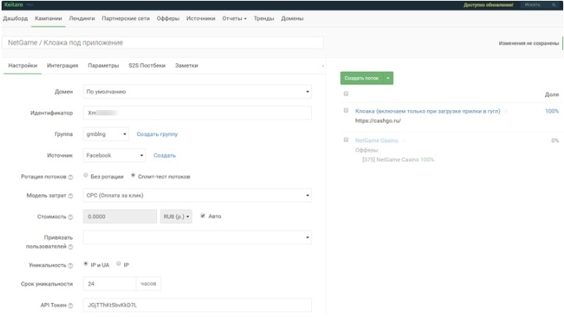Image resolution: width=564 pixels, height=331 pixels.
Task: Click the campaign name field
Action: 162,42
